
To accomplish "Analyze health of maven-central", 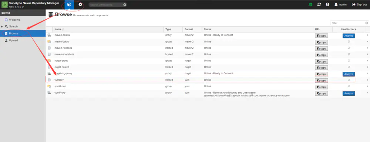I will click(349, 36).
